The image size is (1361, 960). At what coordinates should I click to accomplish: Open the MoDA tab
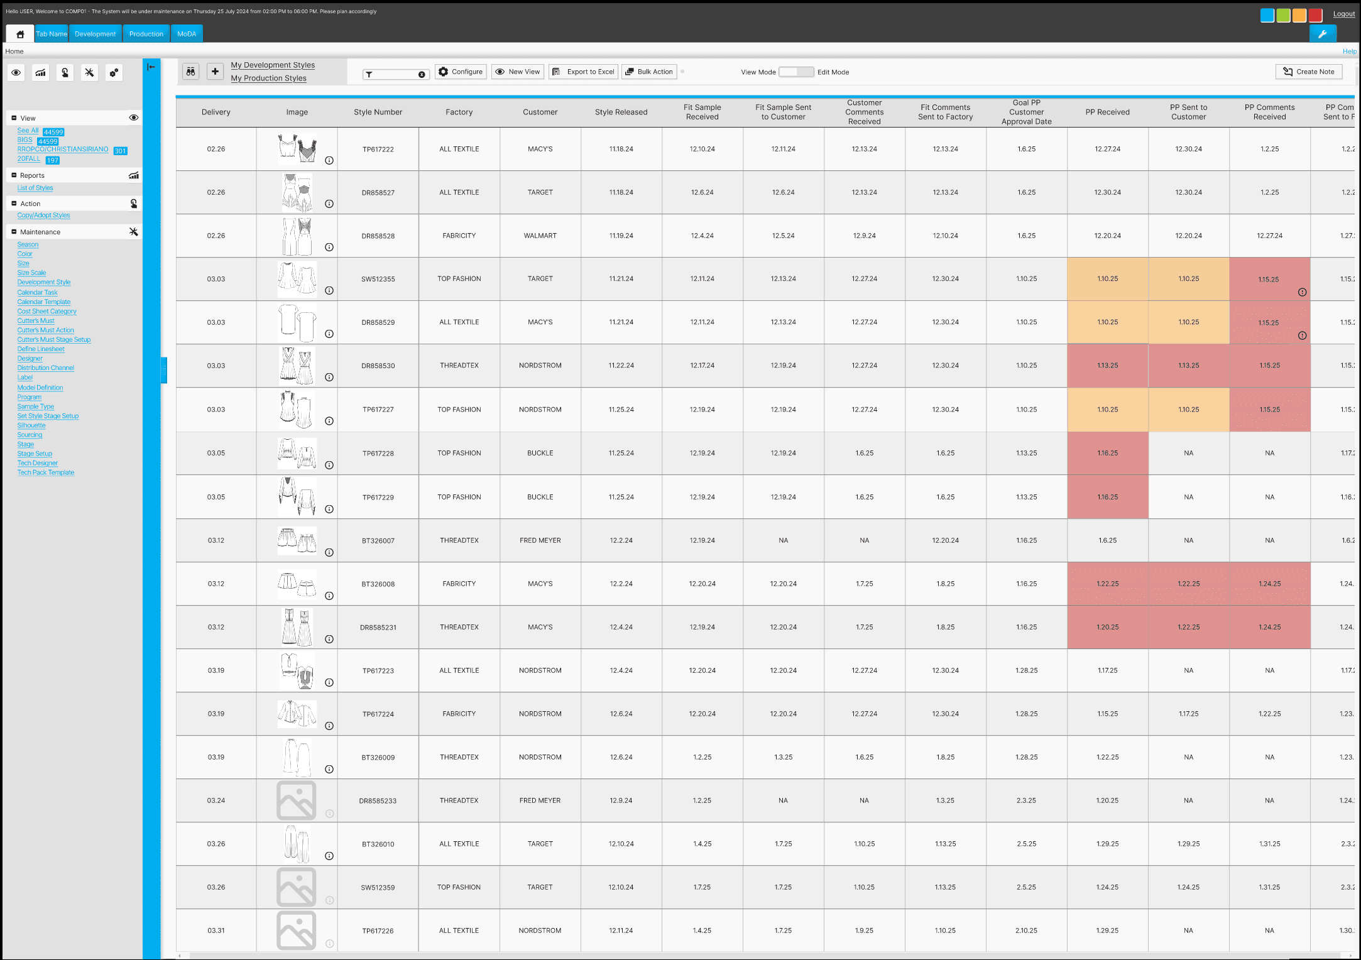coord(187,34)
